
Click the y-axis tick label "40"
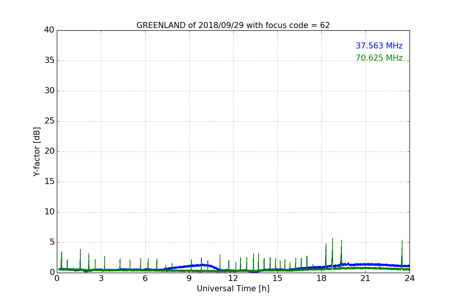click(49, 30)
